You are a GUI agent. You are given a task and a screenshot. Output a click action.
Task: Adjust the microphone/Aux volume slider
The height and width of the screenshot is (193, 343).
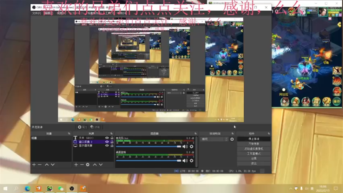(148, 146)
